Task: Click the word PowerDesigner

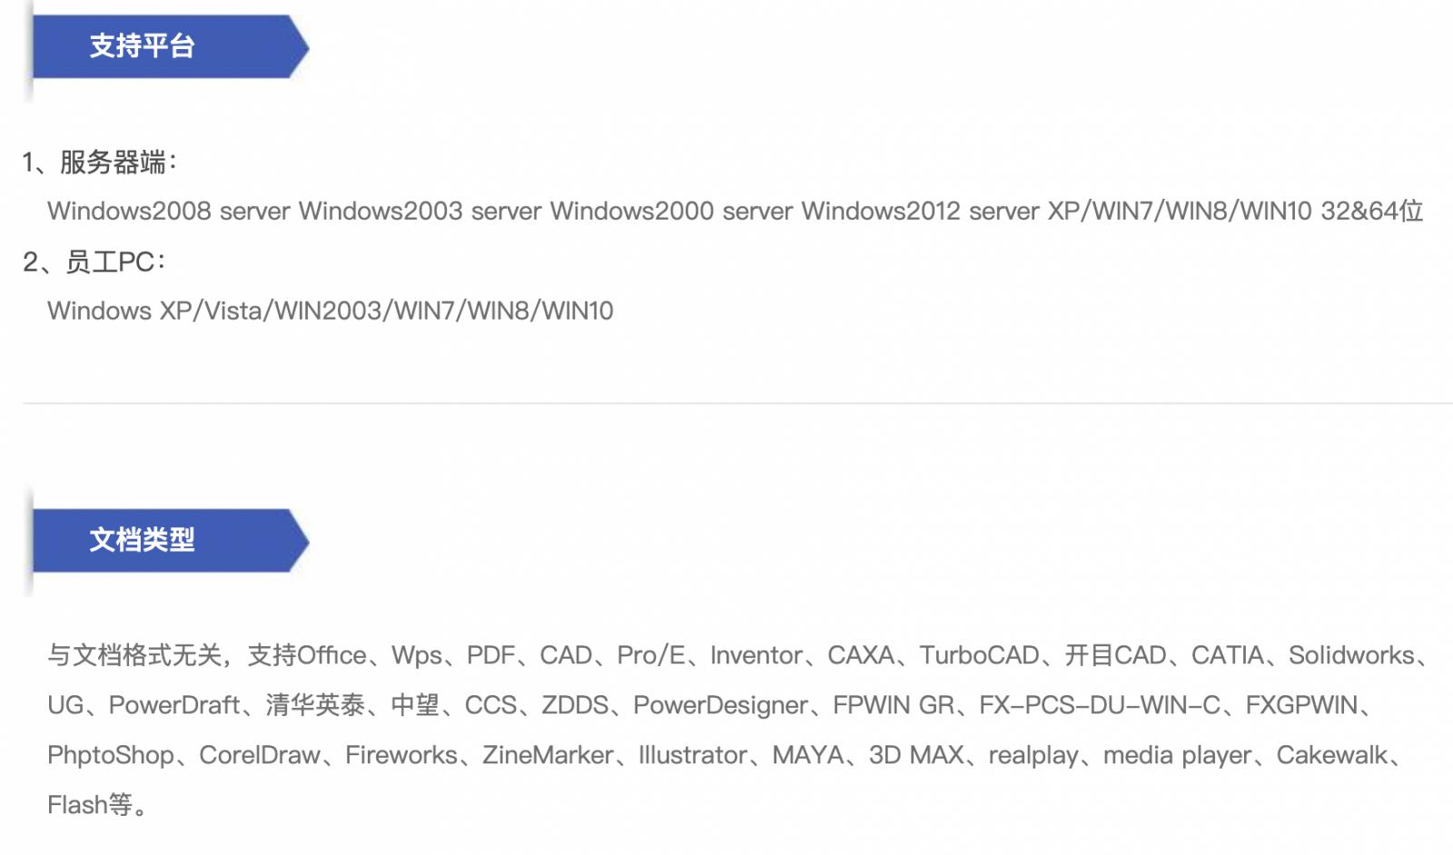Action: [720, 705]
